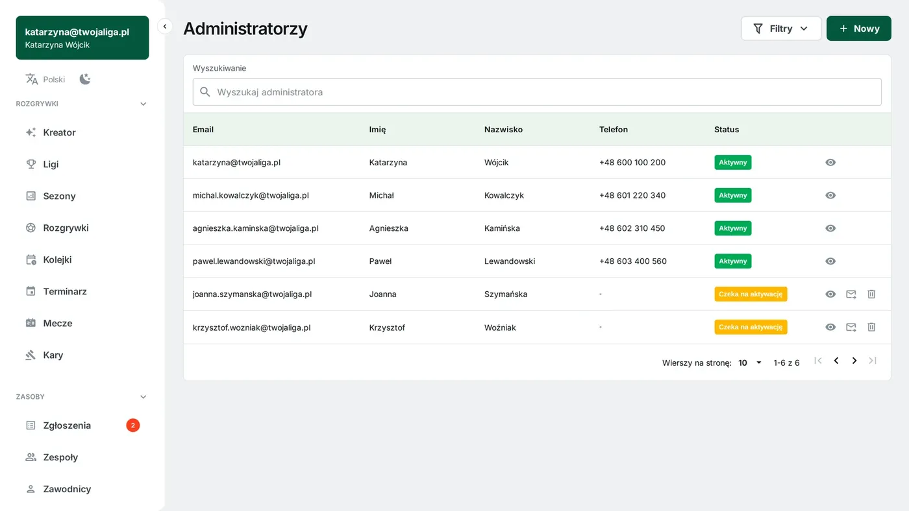The height and width of the screenshot is (511, 909).
Task: Sort by Telefon column header
Action: coord(614,130)
